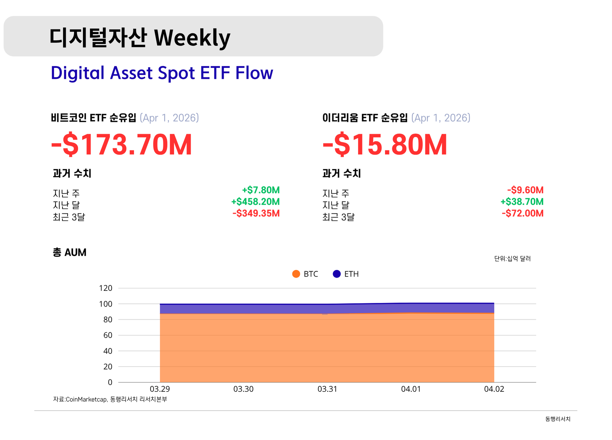Click the Ethereum 3-month -$72.00M value
612x440 pixels.
click(522, 213)
